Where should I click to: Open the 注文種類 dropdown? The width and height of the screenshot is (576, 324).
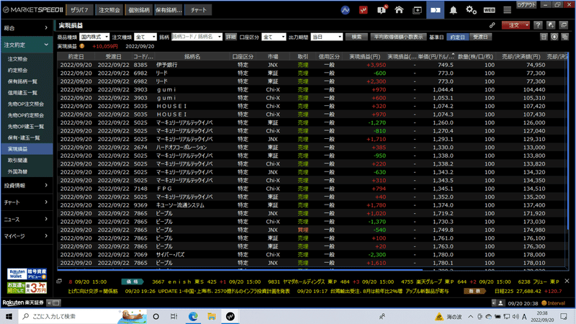click(145, 37)
